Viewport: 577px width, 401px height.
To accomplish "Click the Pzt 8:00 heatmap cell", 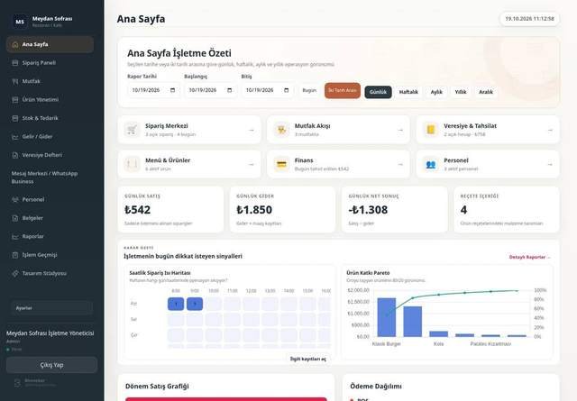I will tap(176, 304).
